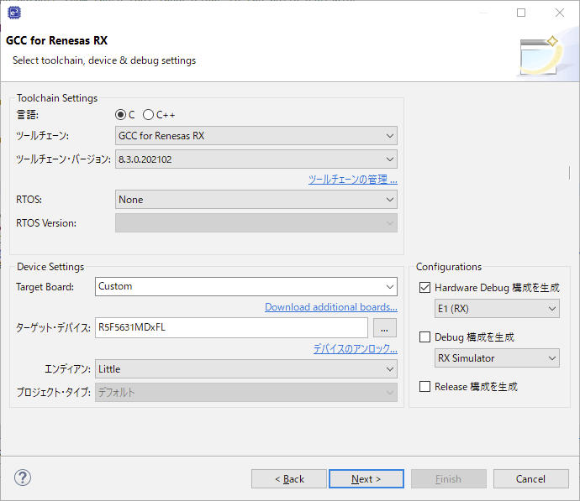Open the エンディアン dropdown set to Little
This screenshot has width=580, height=501.
tap(246, 369)
